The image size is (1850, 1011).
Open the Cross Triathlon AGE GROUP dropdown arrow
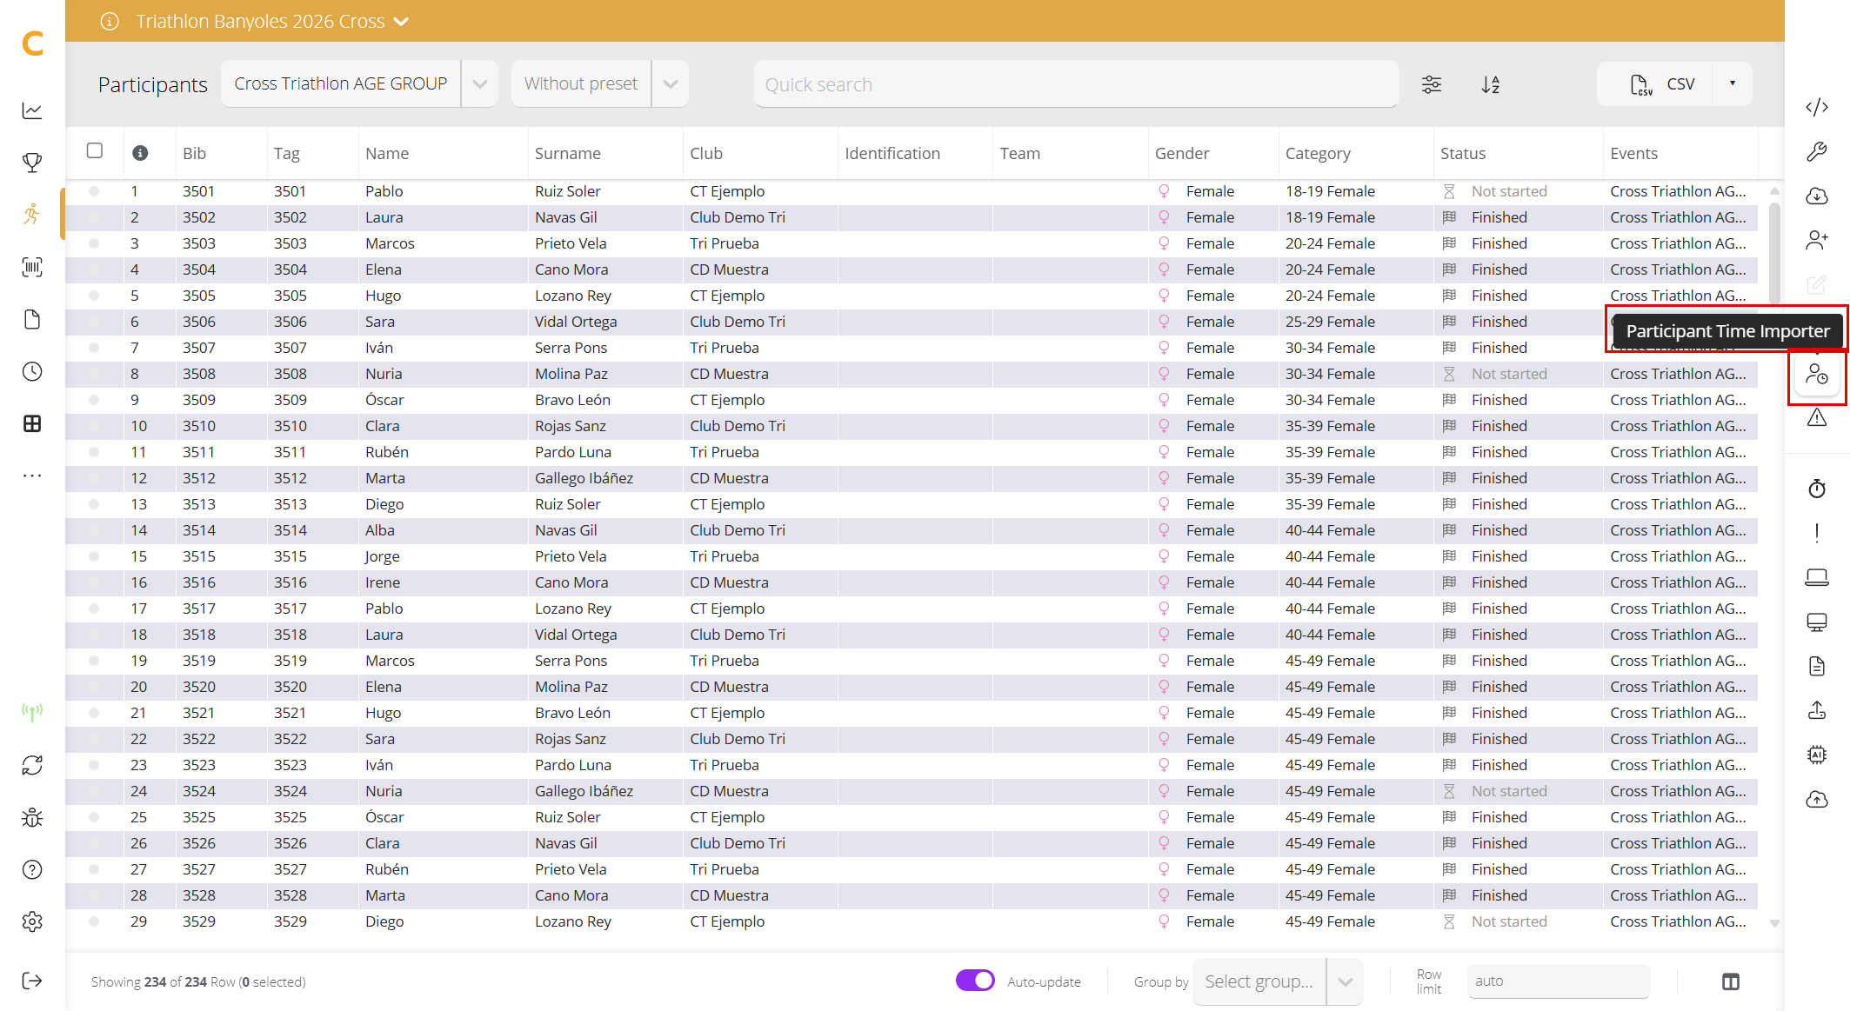pyautogui.click(x=479, y=84)
